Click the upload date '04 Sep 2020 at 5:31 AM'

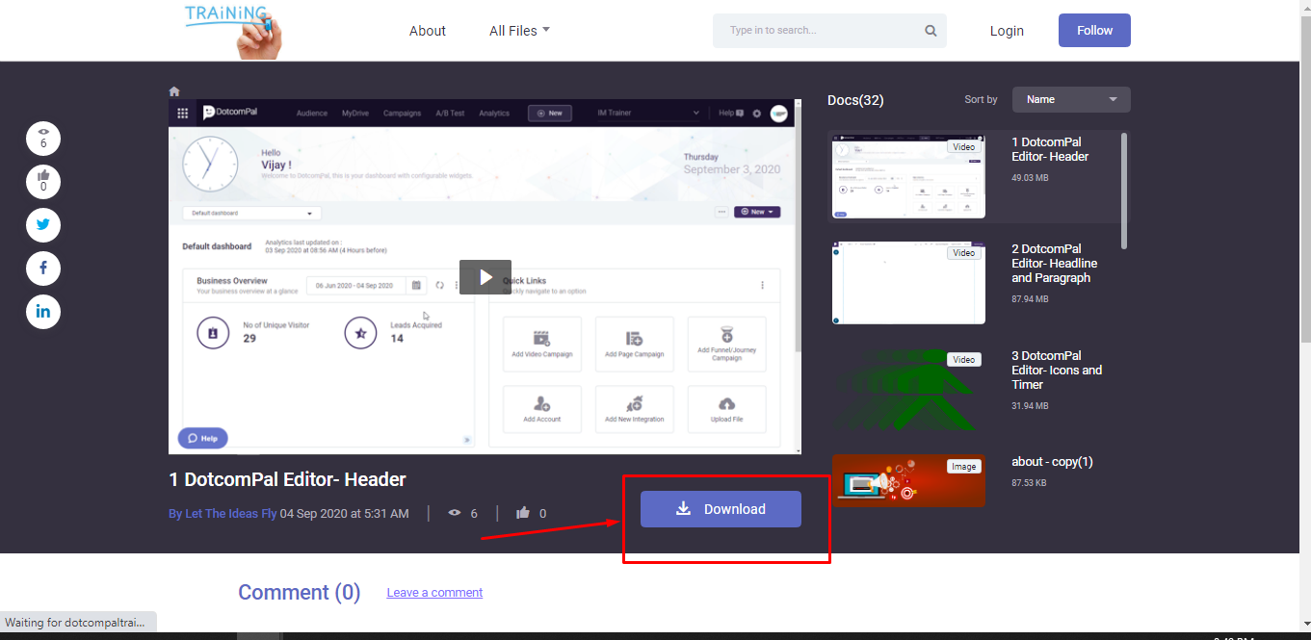[x=344, y=514]
